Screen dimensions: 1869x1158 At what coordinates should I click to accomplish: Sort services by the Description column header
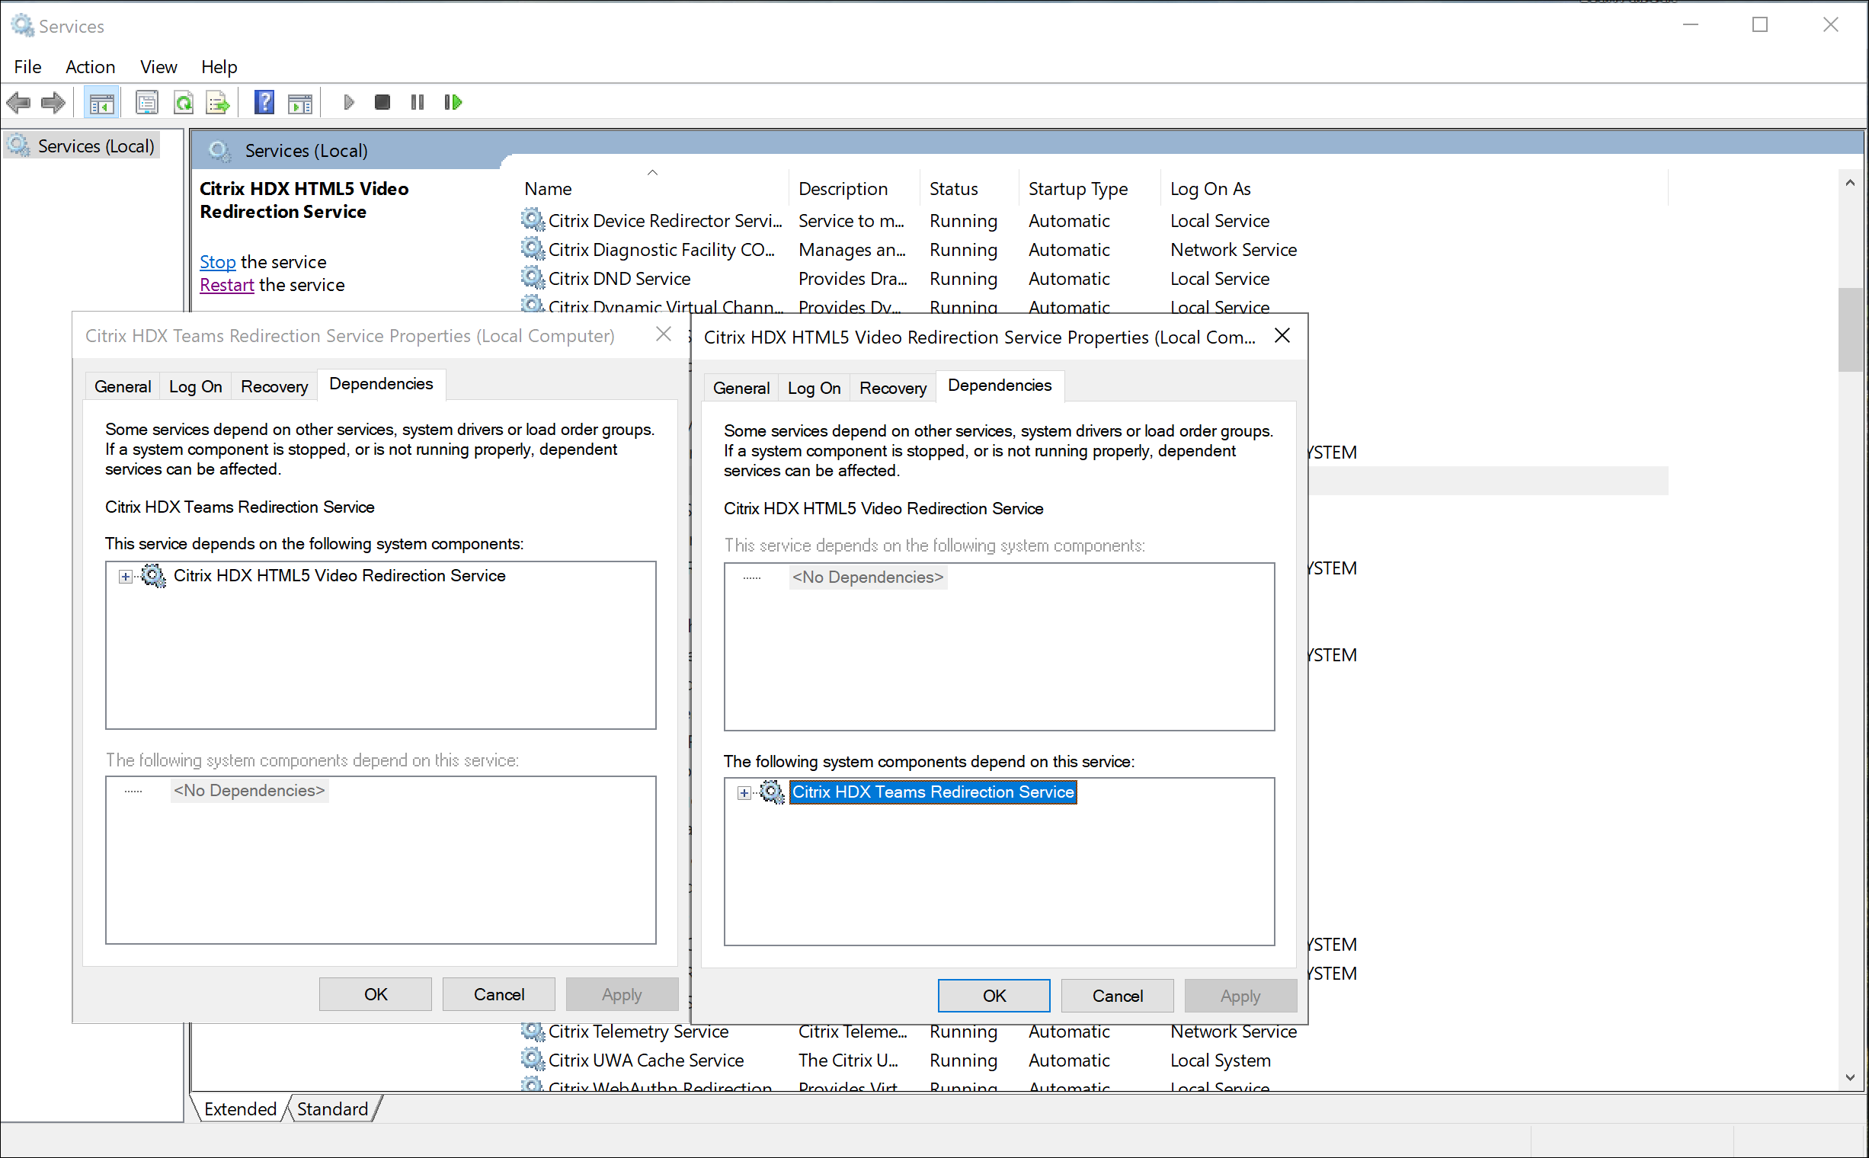coord(853,188)
